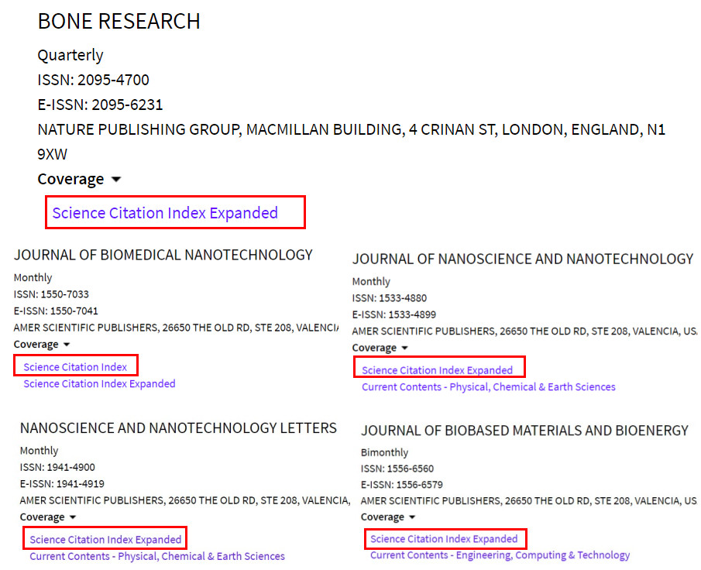The image size is (701, 570).
Task: Open Science Citation Index Expanded for Nanoscience and Nanotechnology
Action: tap(437, 370)
